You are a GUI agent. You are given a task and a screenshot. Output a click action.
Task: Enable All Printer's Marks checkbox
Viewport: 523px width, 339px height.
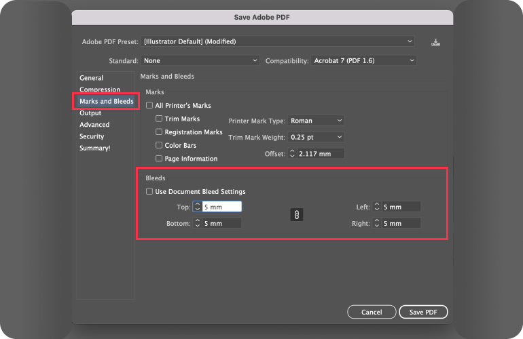[x=149, y=106]
